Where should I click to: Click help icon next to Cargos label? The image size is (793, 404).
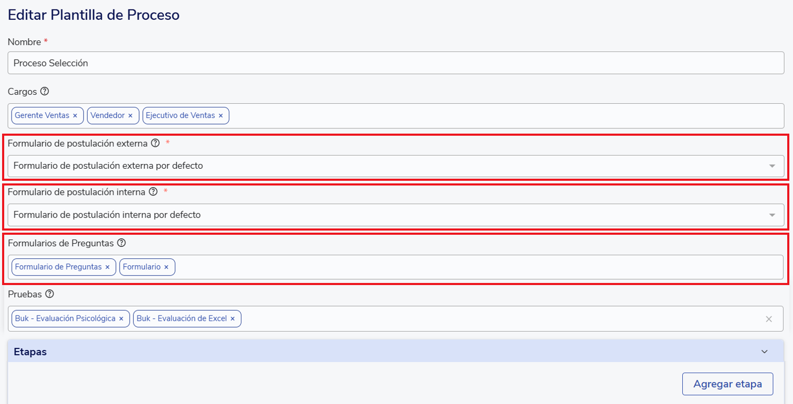pos(45,91)
